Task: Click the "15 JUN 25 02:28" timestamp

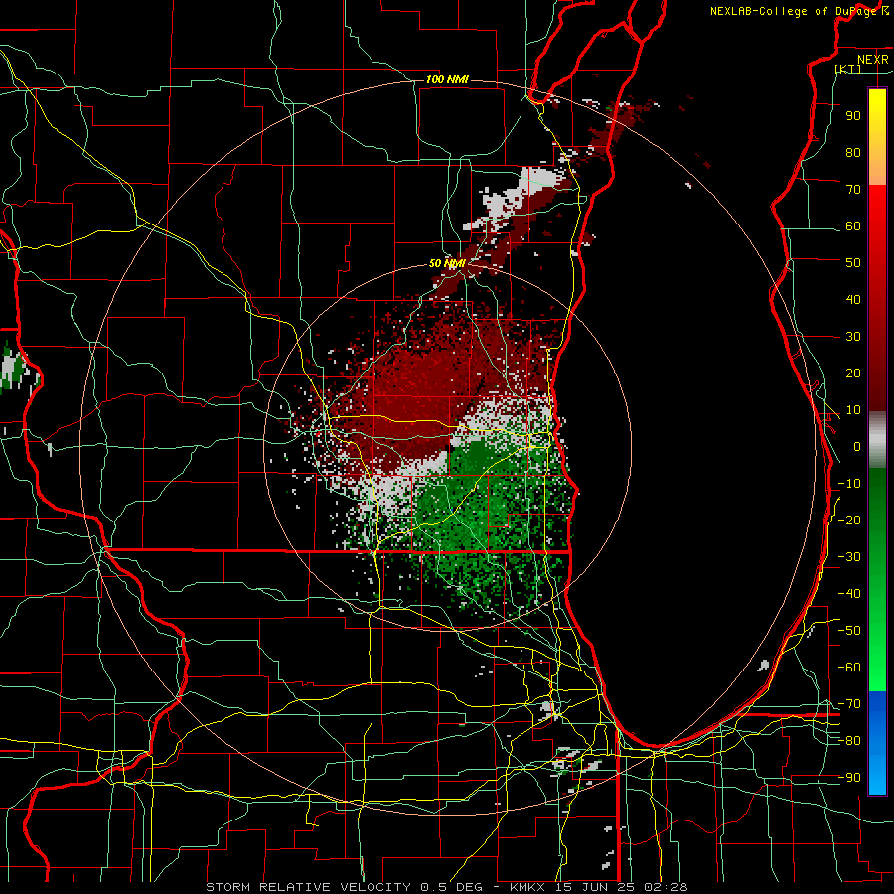Action: (620, 887)
